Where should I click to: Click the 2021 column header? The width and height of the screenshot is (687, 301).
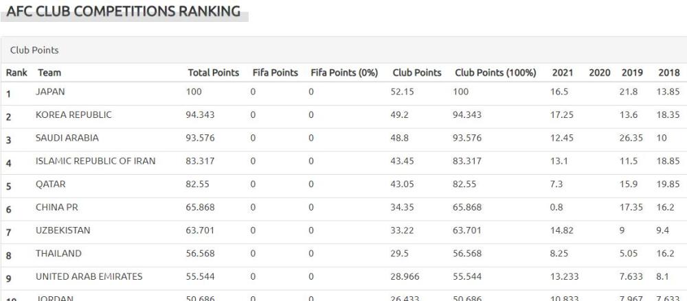click(562, 73)
